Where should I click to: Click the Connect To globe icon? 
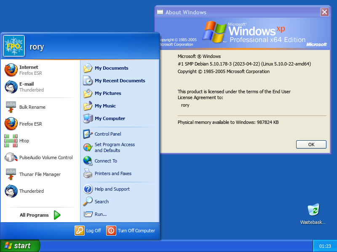click(x=88, y=161)
